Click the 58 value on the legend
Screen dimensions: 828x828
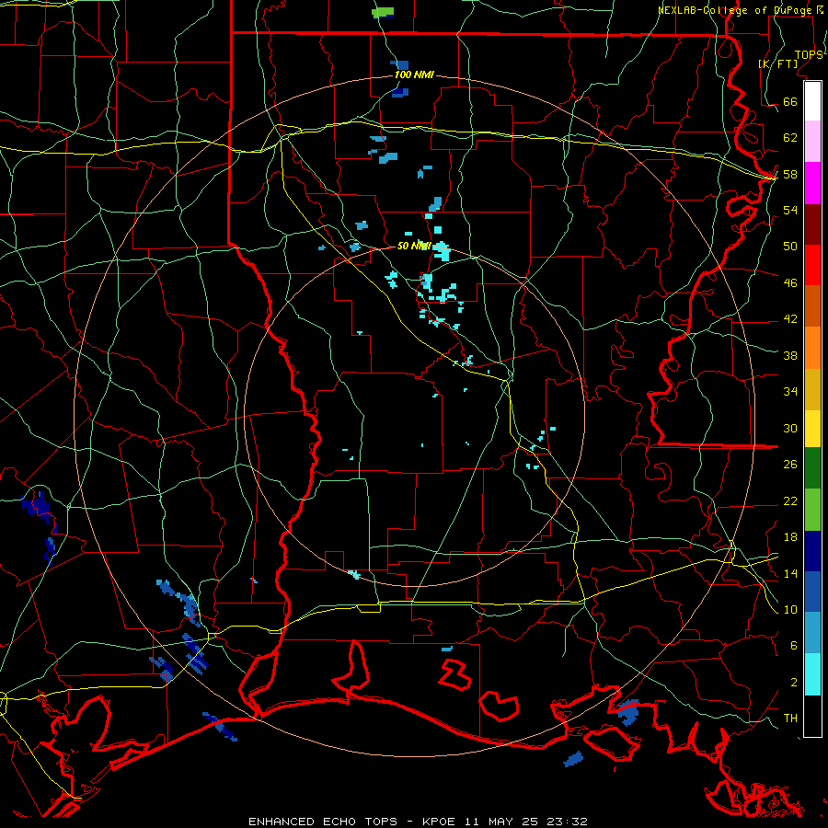pyautogui.click(x=790, y=174)
